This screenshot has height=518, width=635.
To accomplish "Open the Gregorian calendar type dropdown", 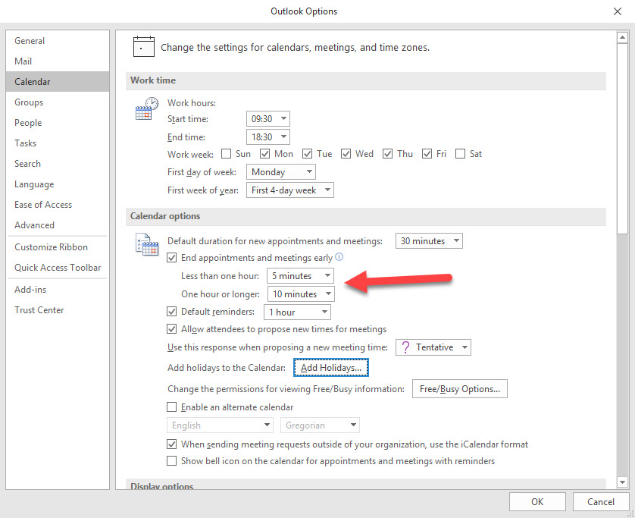I will pyautogui.click(x=320, y=425).
